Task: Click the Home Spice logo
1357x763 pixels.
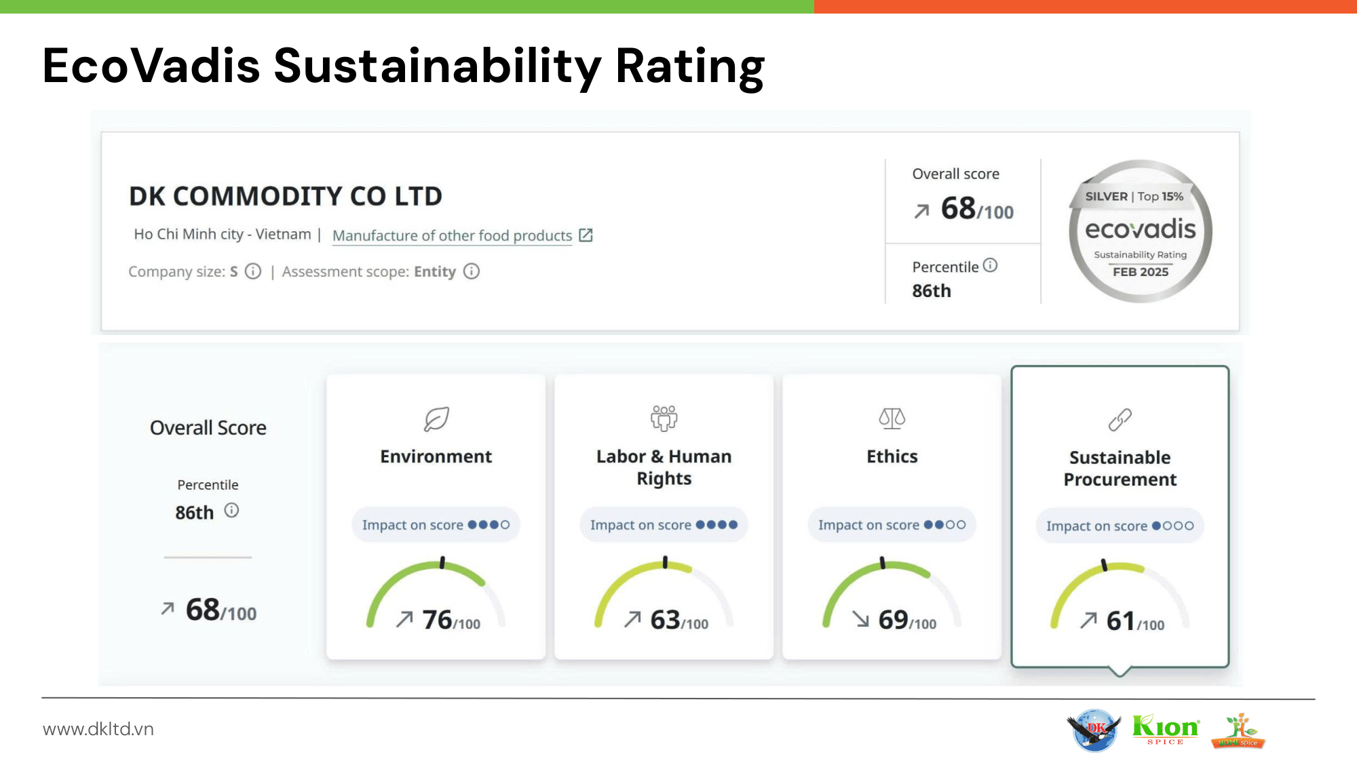Action: pos(1239,731)
